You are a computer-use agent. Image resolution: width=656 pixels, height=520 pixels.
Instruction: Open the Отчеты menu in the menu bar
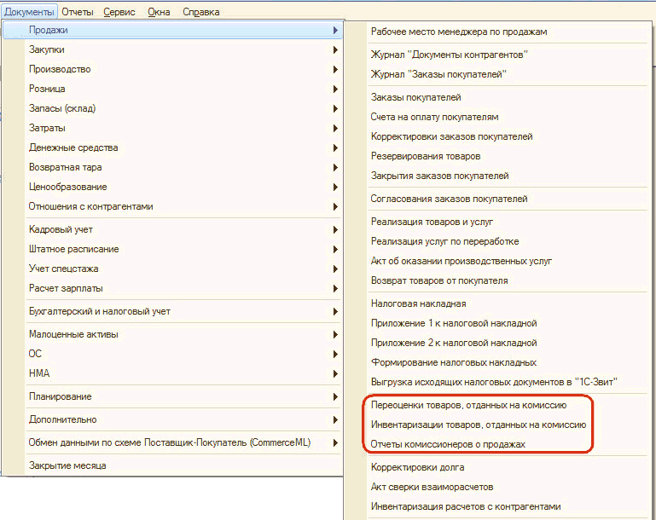[x=78, y=12]
